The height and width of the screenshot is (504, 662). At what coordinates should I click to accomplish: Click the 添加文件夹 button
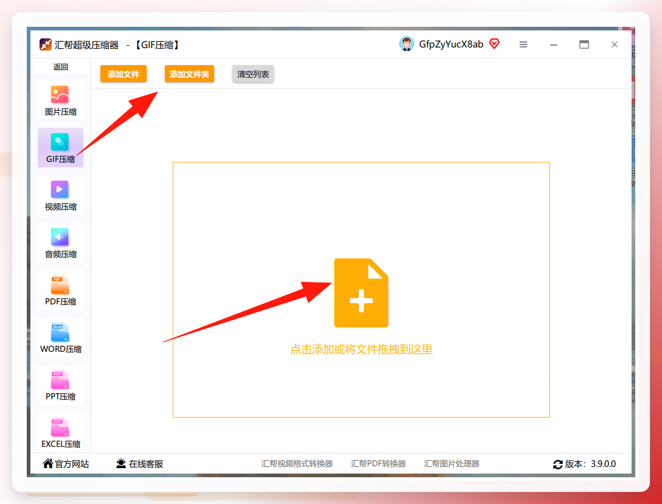point(190,74)
